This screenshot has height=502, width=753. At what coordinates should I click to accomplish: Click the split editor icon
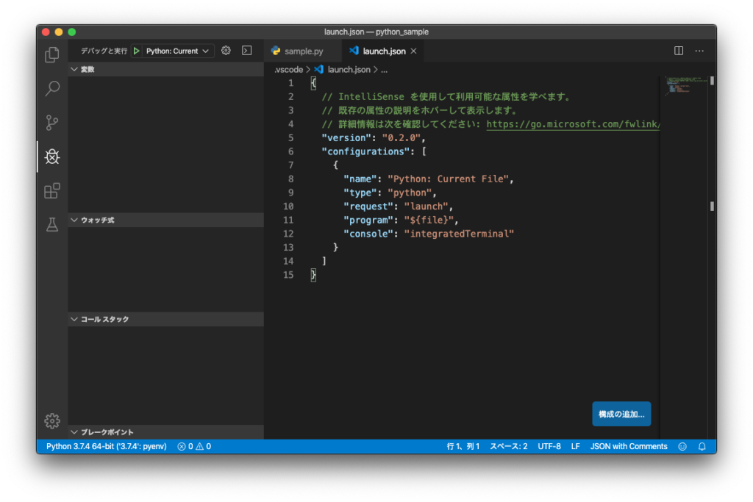tap(677, 50)
